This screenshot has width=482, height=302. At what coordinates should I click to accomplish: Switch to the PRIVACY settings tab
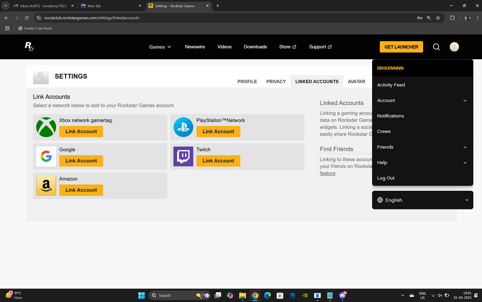(276, 82)
